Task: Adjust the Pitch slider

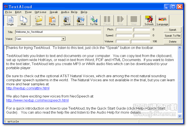Action: click(x=133, y=30)
